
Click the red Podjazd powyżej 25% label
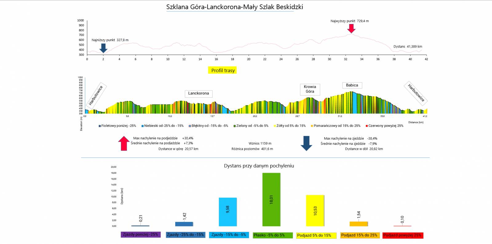tap(402, 235)
